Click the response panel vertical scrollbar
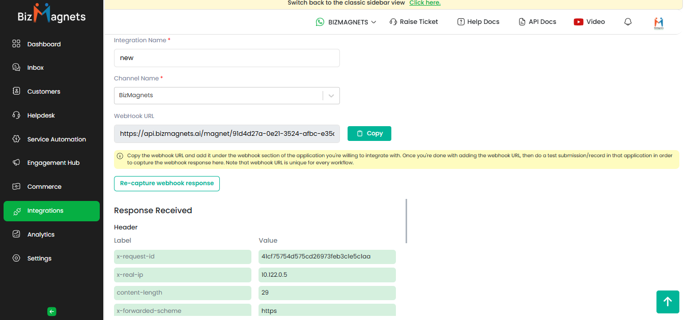The width and height of the screenshot is (687, 320). click(x=406, y=221)
